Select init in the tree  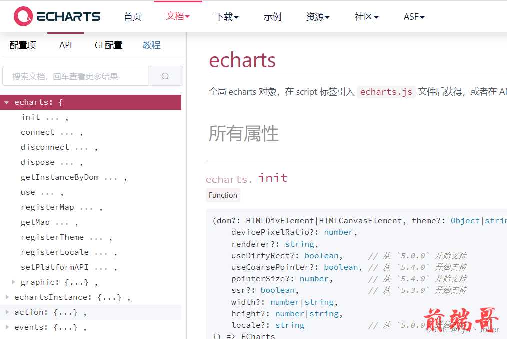point(30,117)
